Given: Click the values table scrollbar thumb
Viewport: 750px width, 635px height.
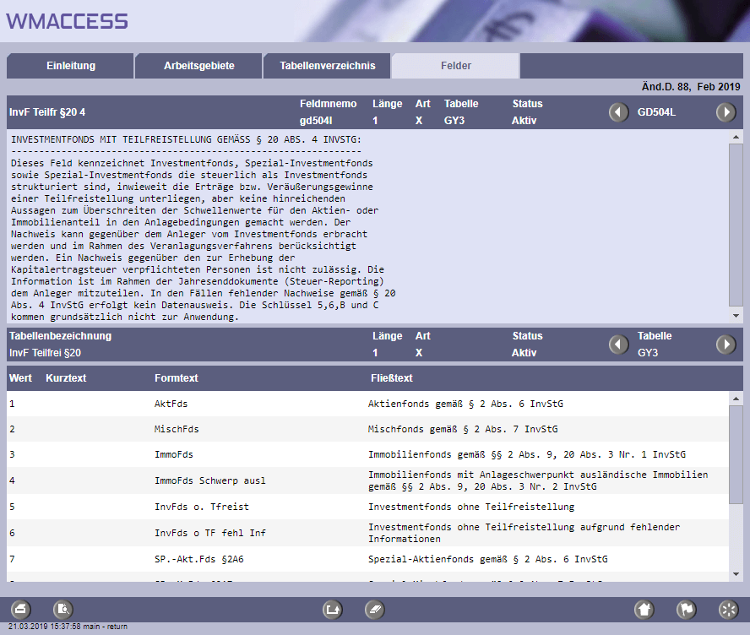Looking at the screenshot, I should [736, 454].
